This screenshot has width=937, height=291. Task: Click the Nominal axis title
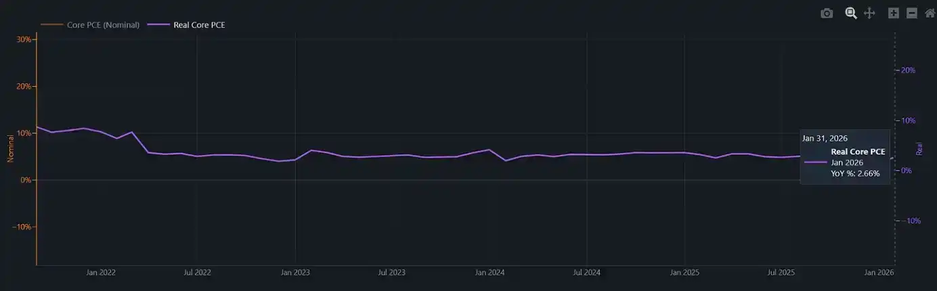pyautogui.click(x=10, y=149)
